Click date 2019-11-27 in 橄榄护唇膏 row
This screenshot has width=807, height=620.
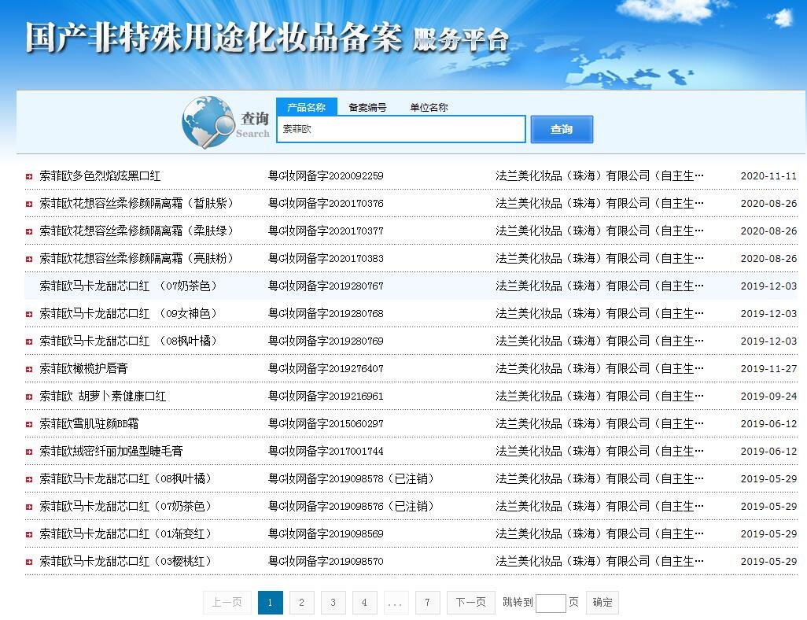pyautogui.click(x=768, y=369)
